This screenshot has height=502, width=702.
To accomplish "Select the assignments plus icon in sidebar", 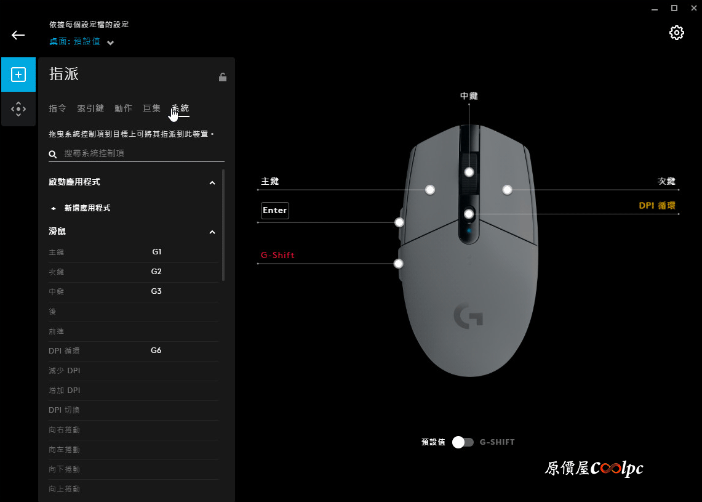I will click(18, 75).
